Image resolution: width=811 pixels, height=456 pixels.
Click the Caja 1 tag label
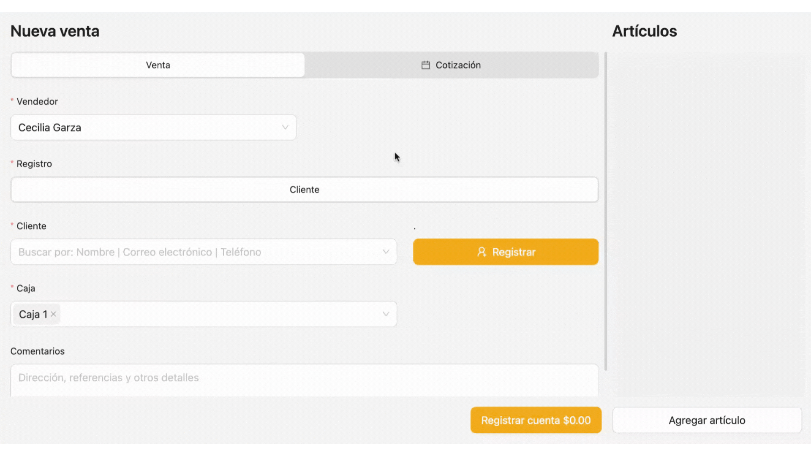[x=33, y=314]
